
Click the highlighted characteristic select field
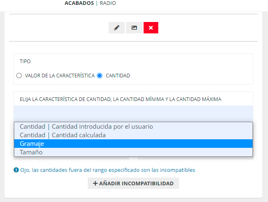133,114
